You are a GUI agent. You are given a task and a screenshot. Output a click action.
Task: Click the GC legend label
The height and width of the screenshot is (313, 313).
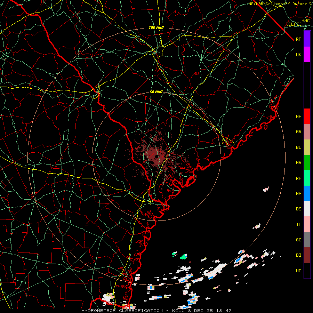tap(298, 240)
